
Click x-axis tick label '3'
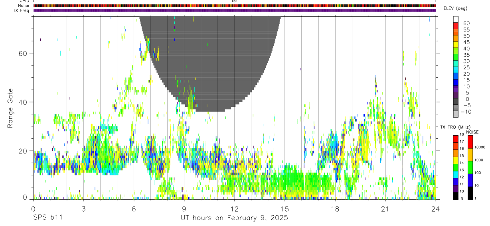point(83,209)
